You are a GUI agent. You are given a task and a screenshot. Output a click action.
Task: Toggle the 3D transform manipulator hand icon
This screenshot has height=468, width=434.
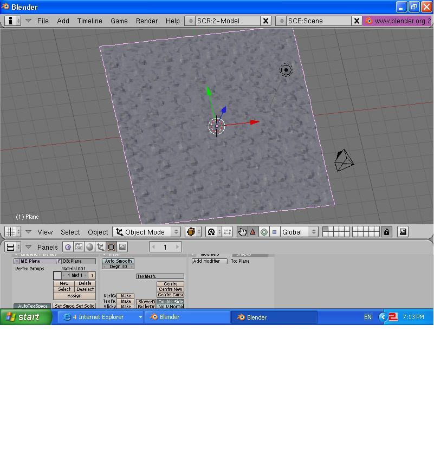[x=242, y=232]
